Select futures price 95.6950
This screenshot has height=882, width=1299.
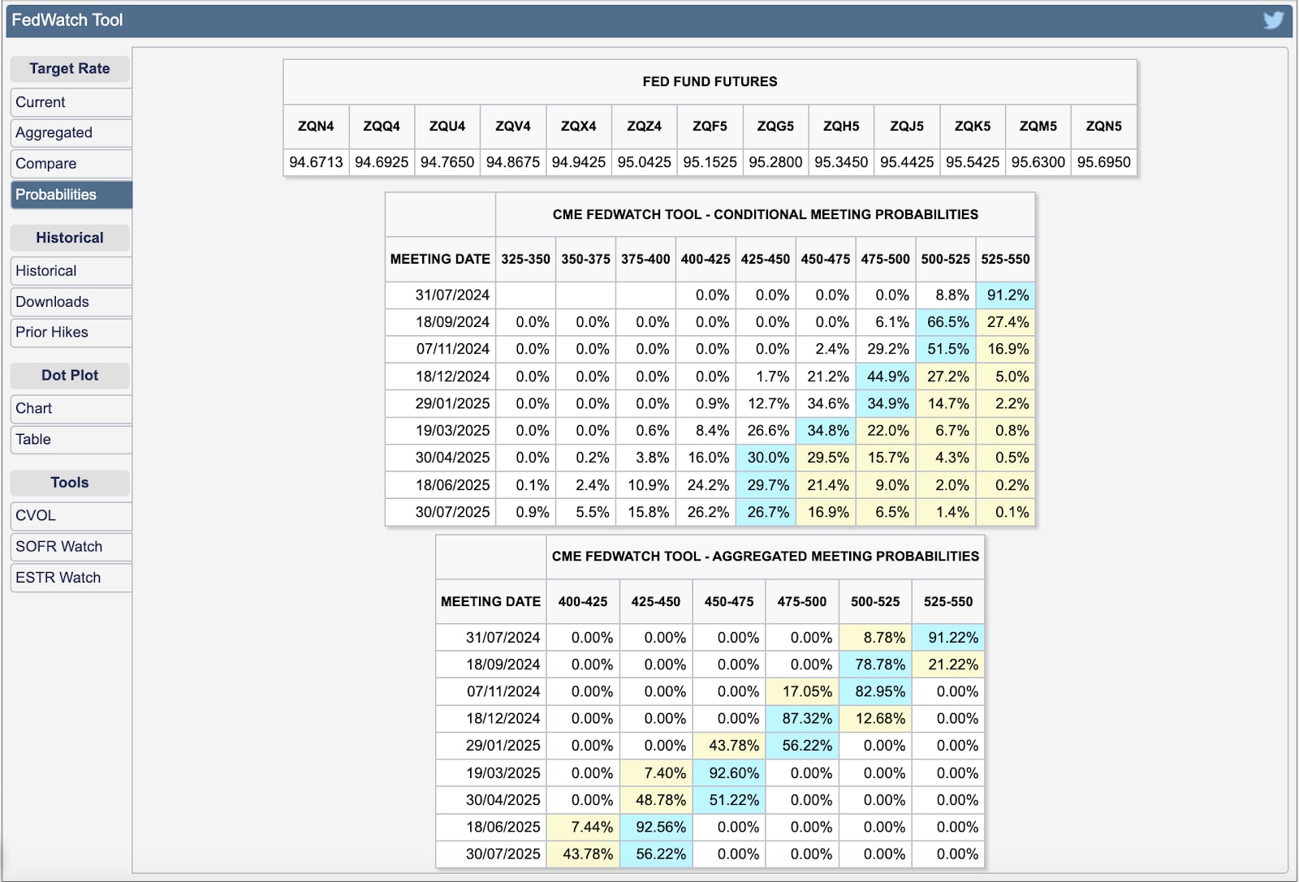point(1104,162)
